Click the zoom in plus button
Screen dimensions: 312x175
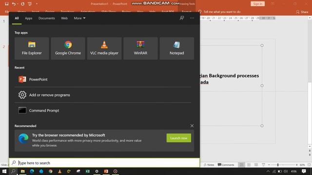tap(297, 165)
